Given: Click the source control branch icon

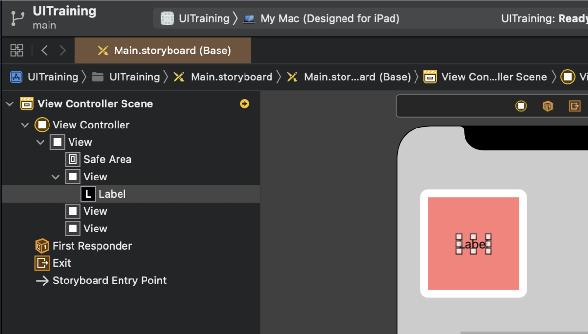Looking at the screenshot, I should pyautogui.click(x=18, y=18).
